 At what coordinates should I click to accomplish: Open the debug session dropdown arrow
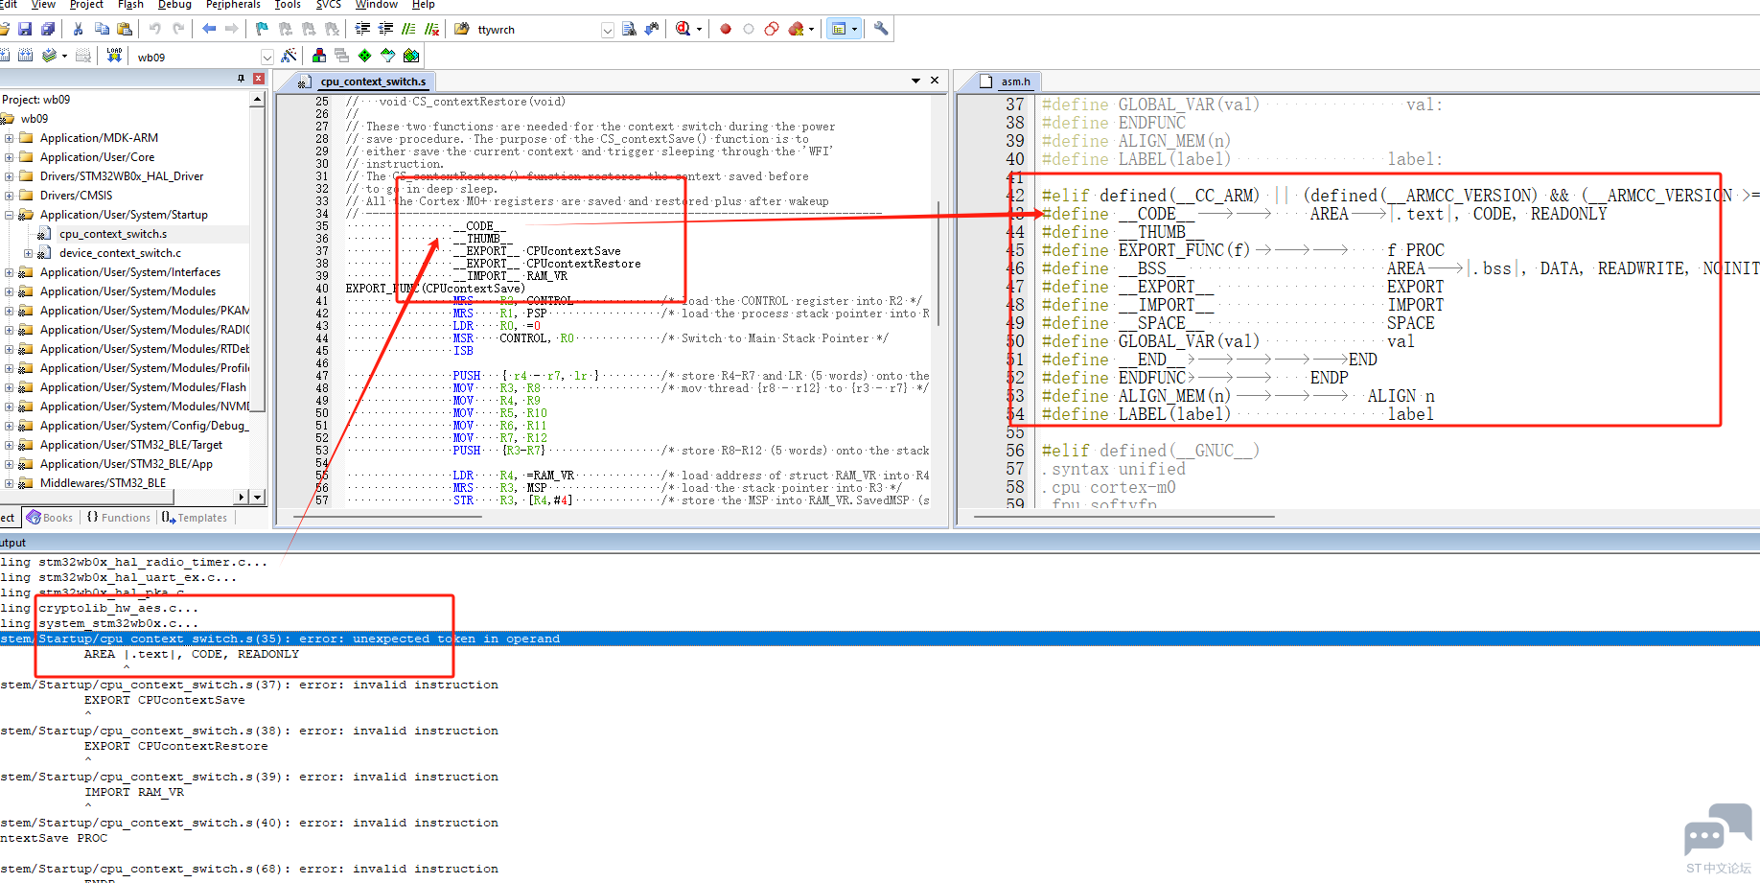[699, 29]
